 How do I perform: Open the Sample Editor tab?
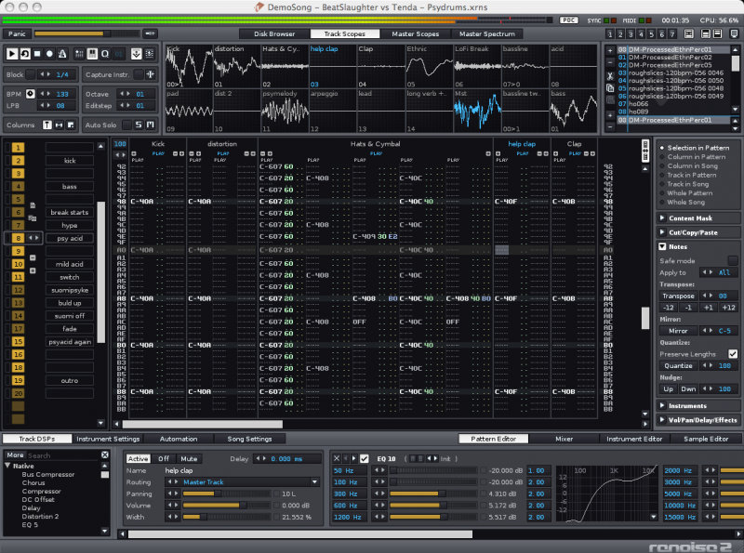[x=706, y=439]
